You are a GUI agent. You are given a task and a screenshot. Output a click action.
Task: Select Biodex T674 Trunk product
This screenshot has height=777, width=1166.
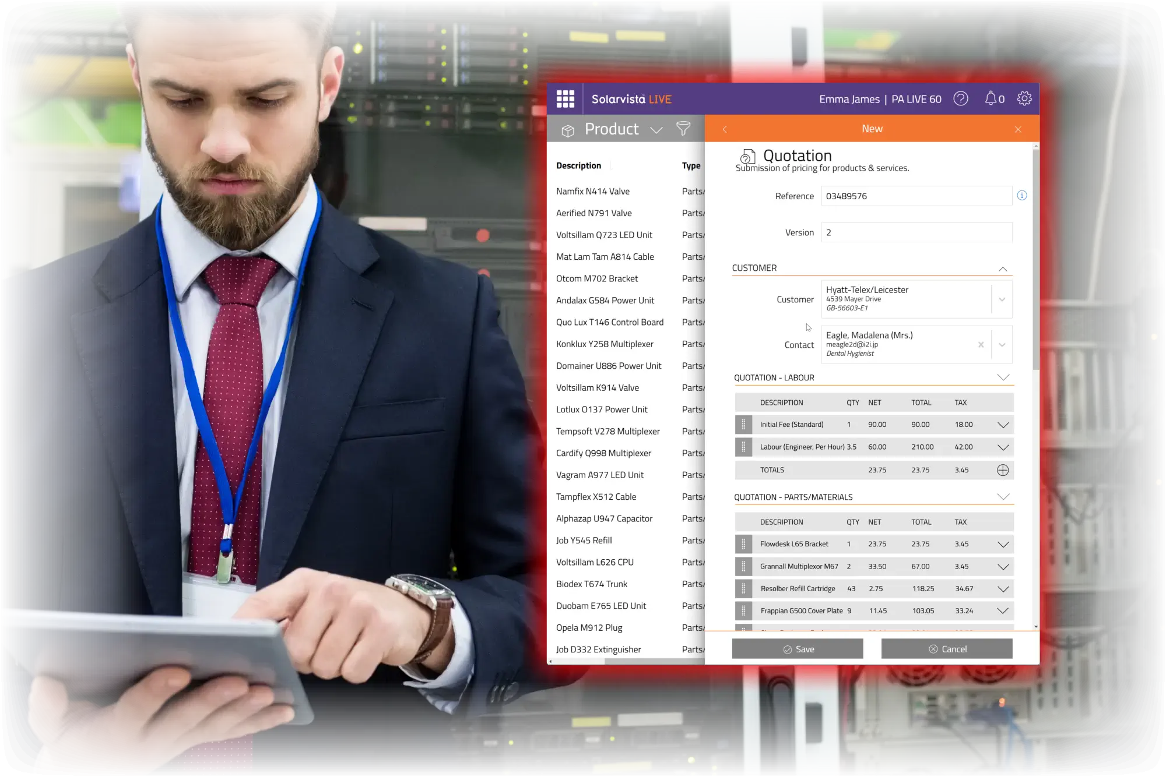(x=592, y=584)
